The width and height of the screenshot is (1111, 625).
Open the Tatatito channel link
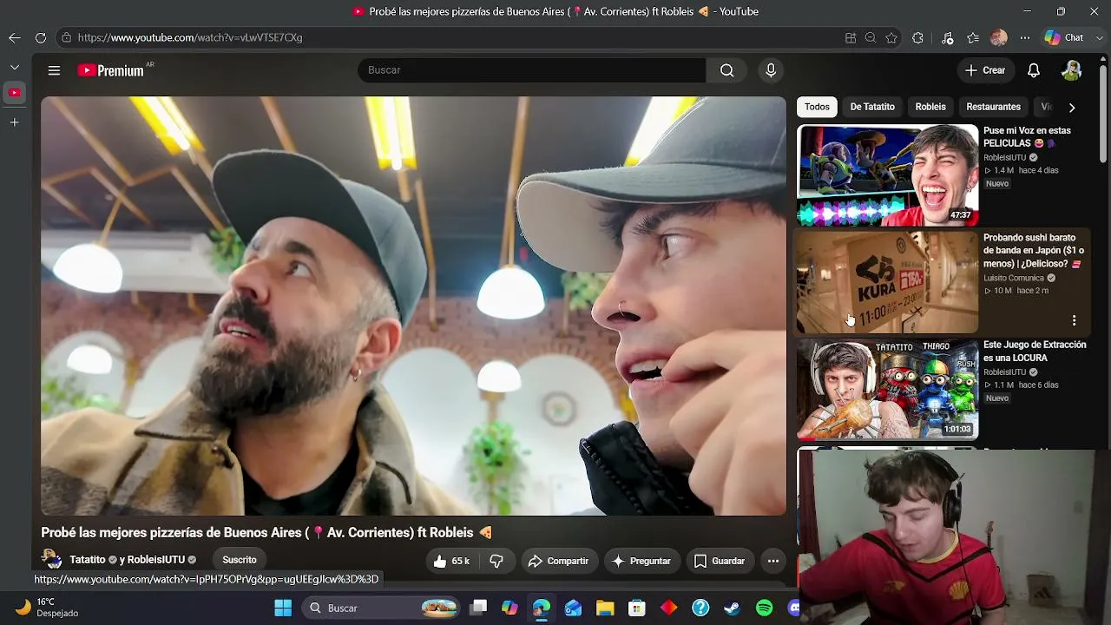pyautogui.click(x=87, y=560)
